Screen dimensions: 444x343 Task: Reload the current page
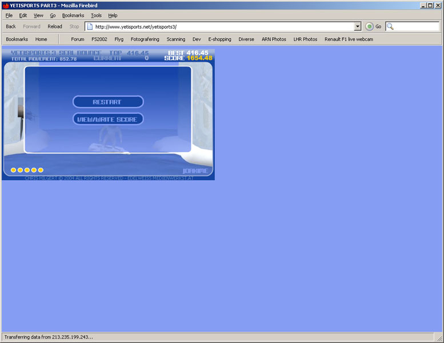[55, 26]
